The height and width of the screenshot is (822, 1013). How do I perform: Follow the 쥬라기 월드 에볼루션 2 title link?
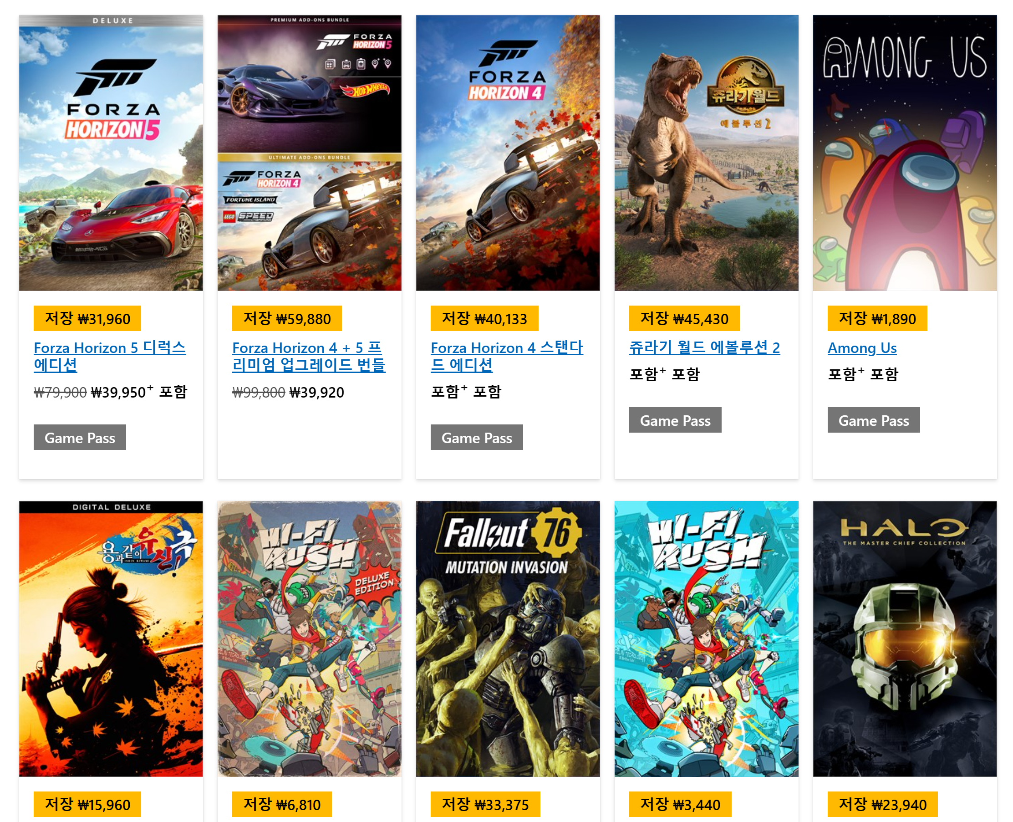tap(704, 347)
